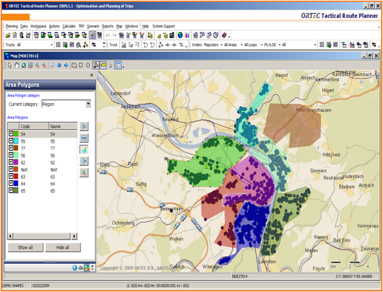
Task: Click the Show all button
Action: 26,247
